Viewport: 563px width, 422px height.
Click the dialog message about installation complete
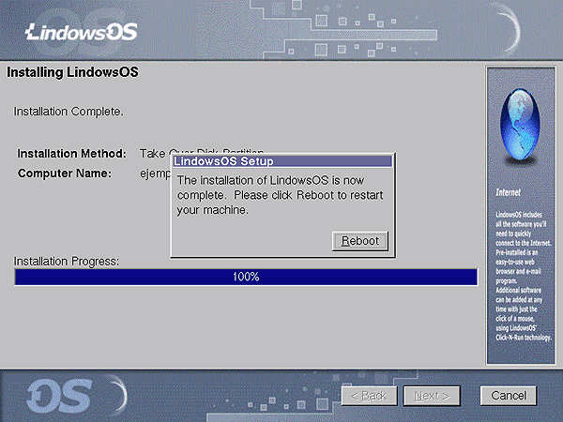(281, 195)
